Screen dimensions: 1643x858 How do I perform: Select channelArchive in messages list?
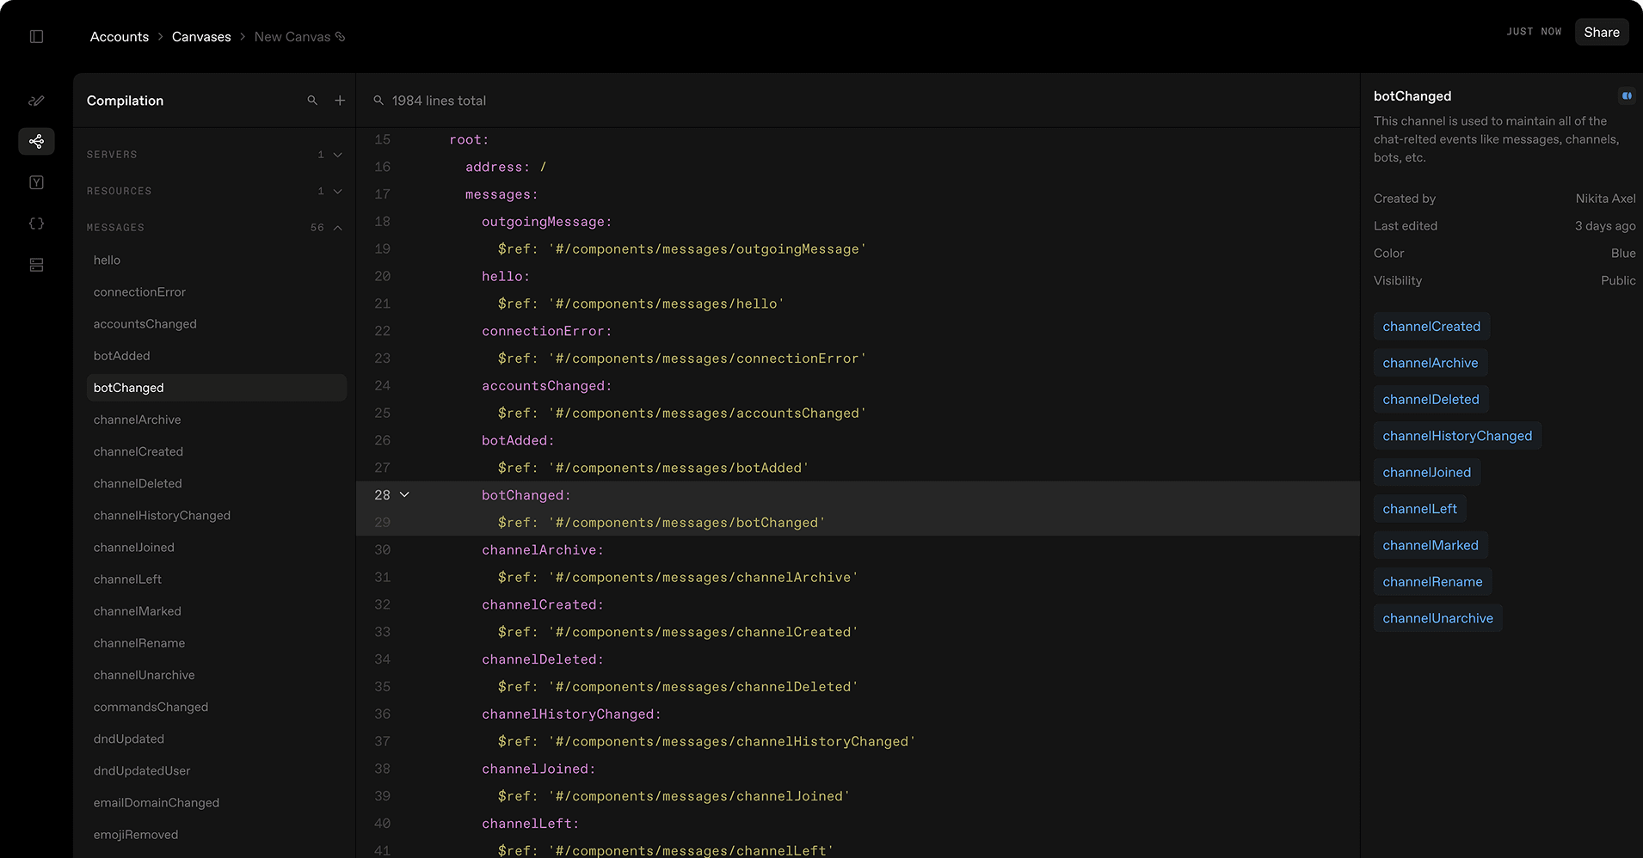[138, 420]
